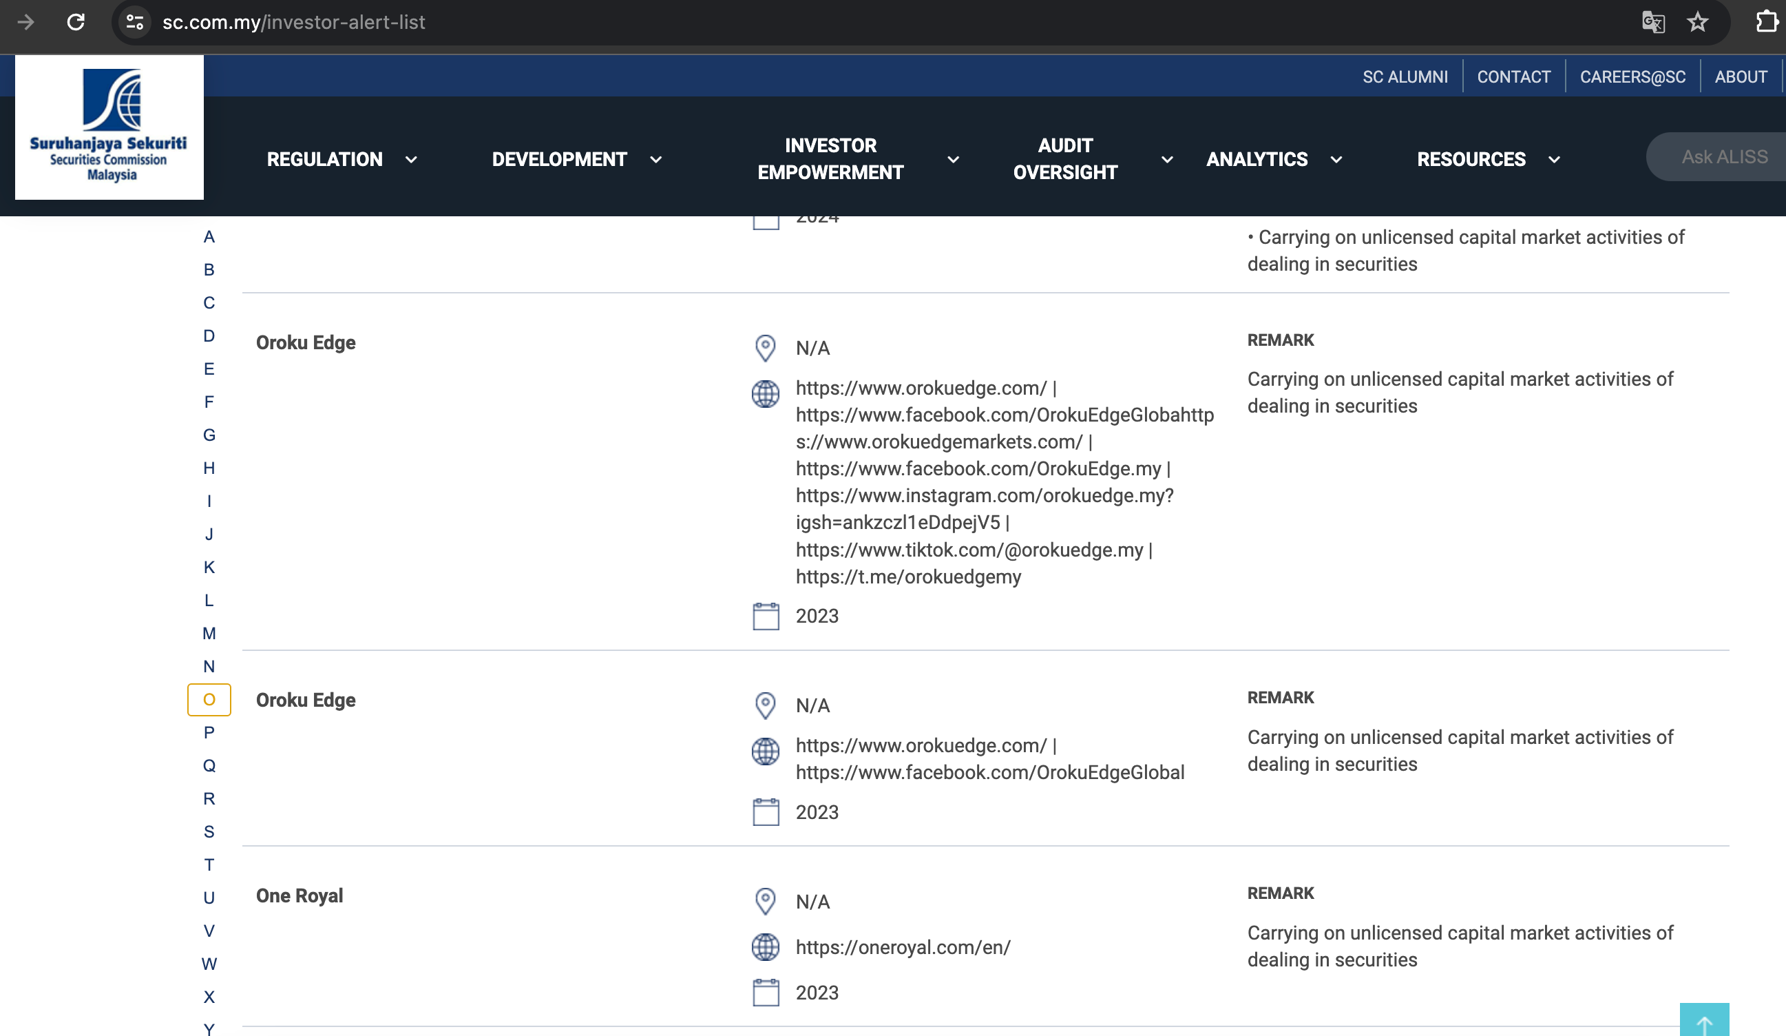Click the browser reload icon
1786x1036 pixels.
pyautogui.click(x=76, y=22)
